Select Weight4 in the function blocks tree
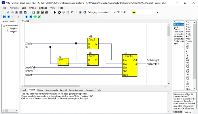Image resolution: width=198 pixels, height=114 pixels. (x=13, y=29)
